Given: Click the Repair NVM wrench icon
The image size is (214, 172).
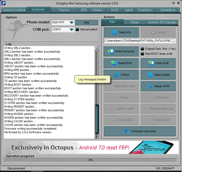Looking at the screenshot, I should [150, 86].
